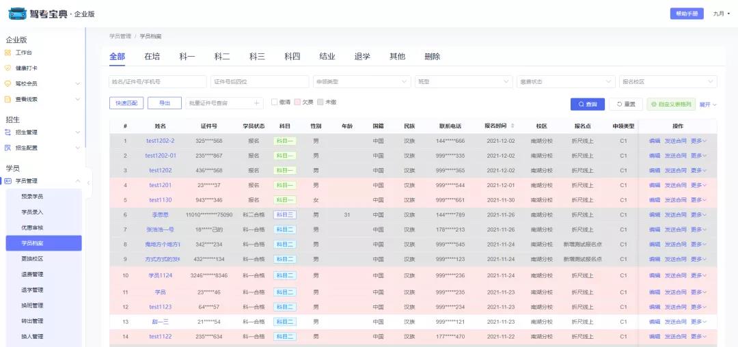Open the 报名校区 dropdown filter
This screenshot has height=347, width=738.
pyautogui.click(x=668, y=81)
